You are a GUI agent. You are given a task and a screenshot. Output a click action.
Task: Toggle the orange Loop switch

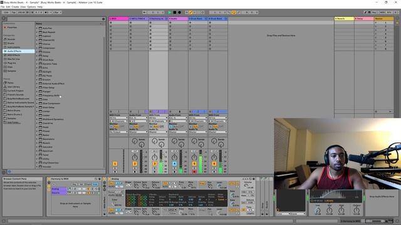point(234,12)
